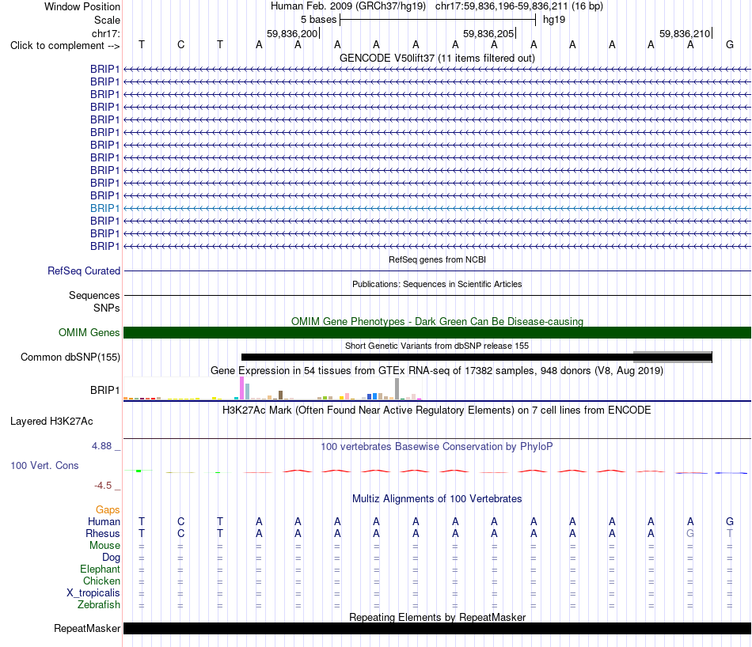Click the 'Human Feb. 2009 (GRCh37/hg19)' assembly text

pos(348,6)
